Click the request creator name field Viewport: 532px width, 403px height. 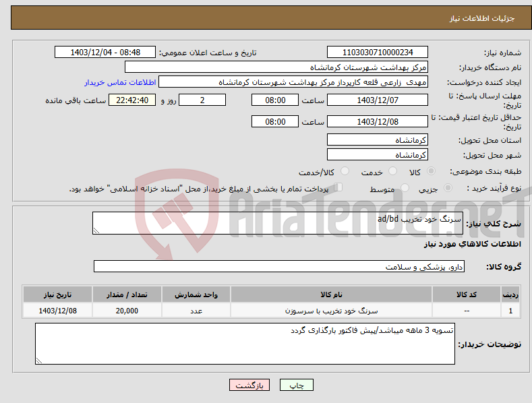point(293,82)
